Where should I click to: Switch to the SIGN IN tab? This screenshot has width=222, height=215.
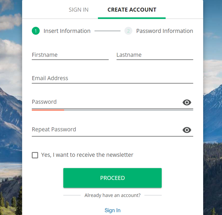click(78, 10)
